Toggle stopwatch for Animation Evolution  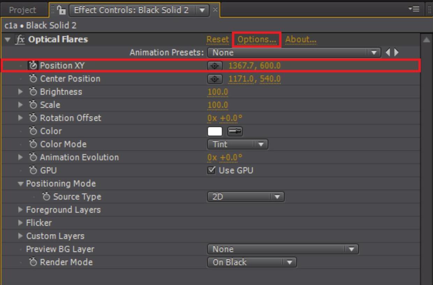point(33,157)
